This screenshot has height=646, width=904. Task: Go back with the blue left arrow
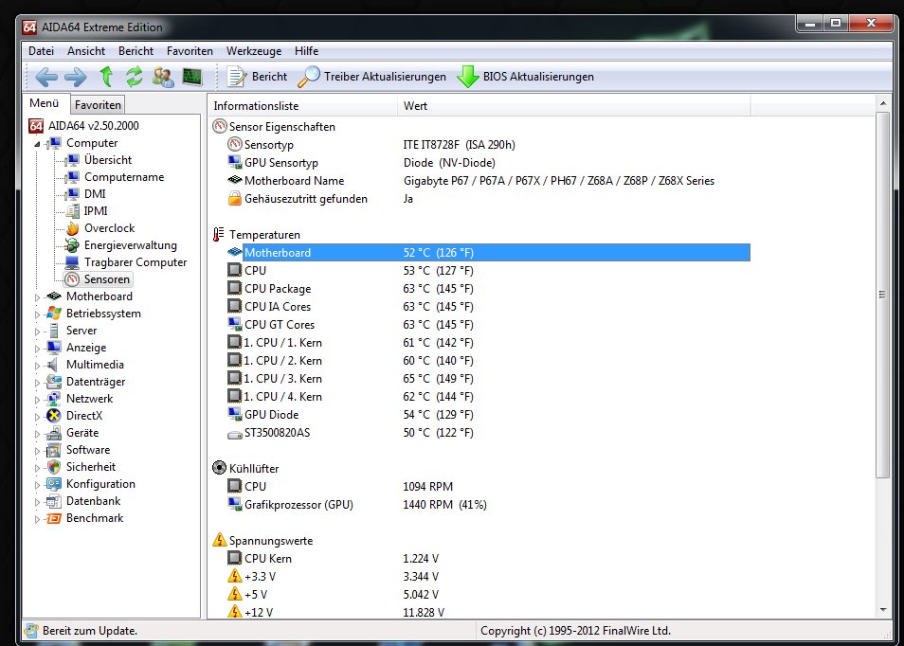(x=46, y=77)
